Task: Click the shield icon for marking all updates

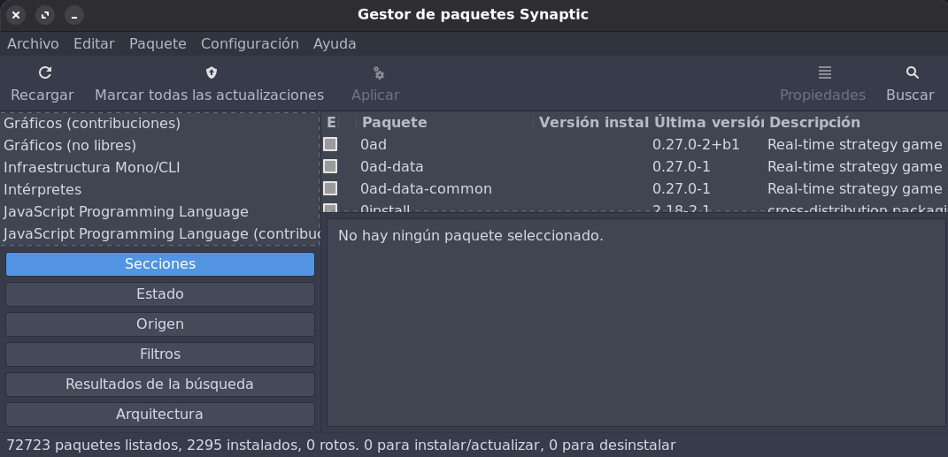Action: (211, 73)
